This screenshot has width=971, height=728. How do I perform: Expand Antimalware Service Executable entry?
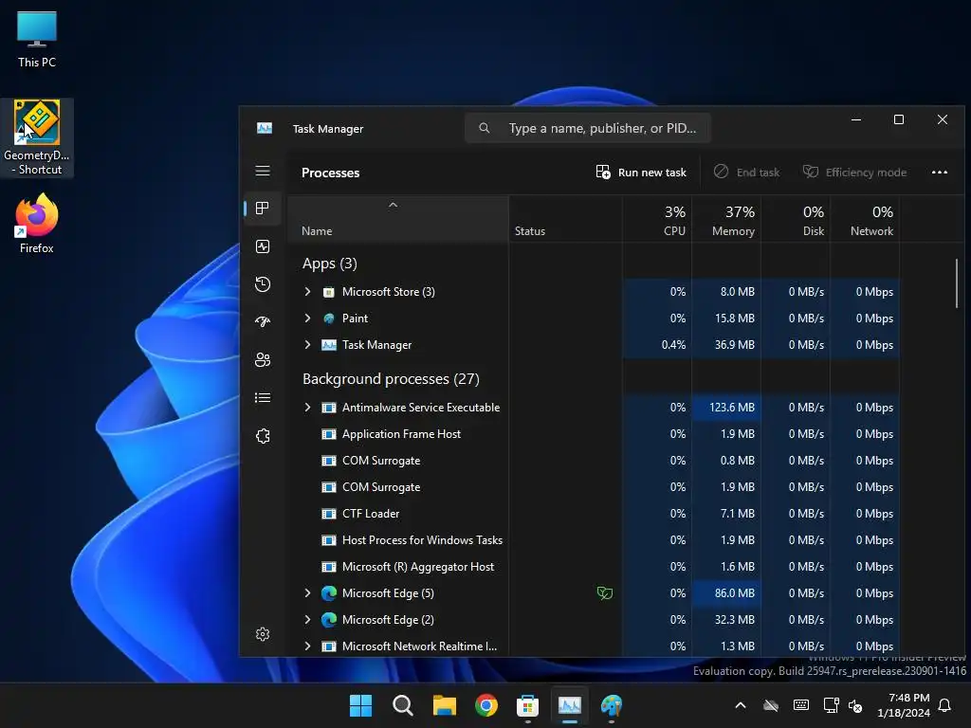[307, 408]
